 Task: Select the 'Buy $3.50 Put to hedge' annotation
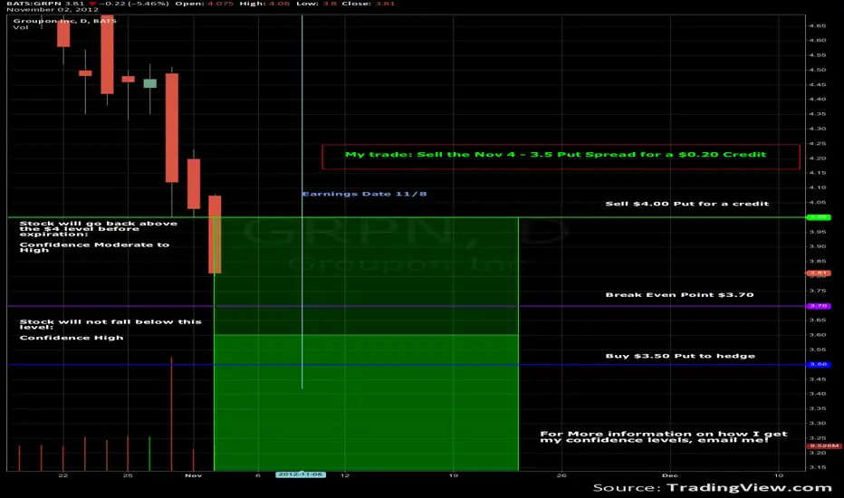click(680, 356)
